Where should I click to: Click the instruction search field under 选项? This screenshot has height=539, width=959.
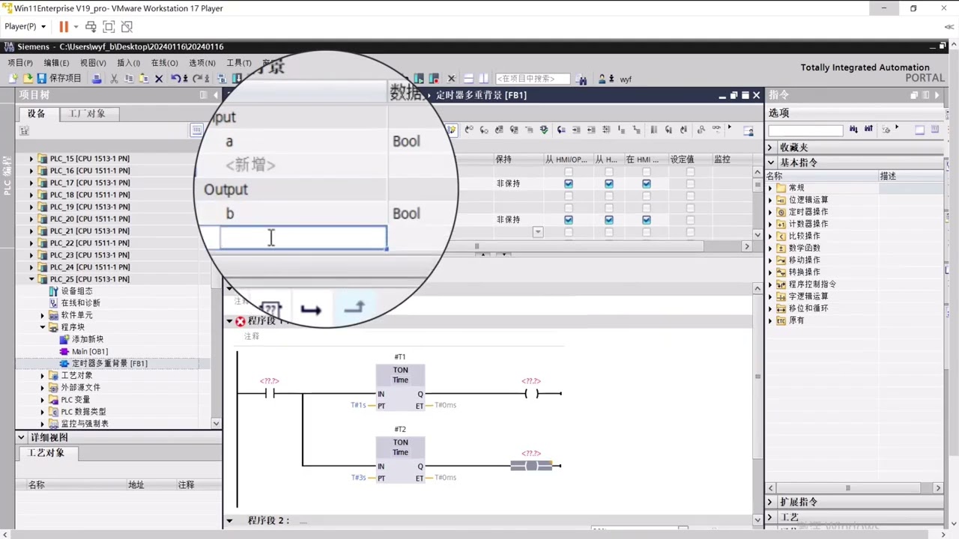click(805, 130)
